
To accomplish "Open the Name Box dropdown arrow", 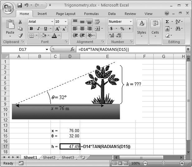I will tap(47, 49).
